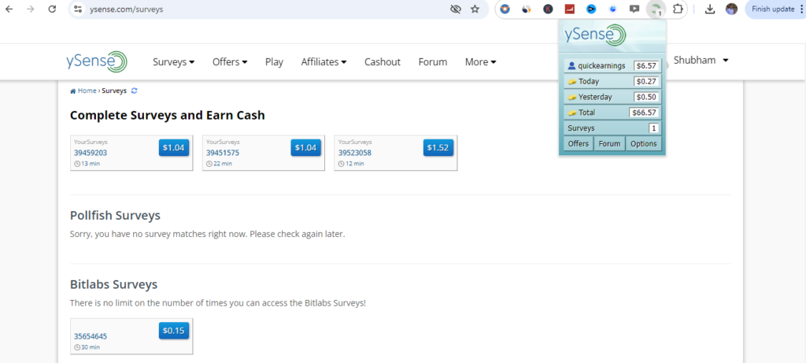Screen dimensions: 806x363
Task: Expand the Offers menu dropdown
Action: (230, 61)
